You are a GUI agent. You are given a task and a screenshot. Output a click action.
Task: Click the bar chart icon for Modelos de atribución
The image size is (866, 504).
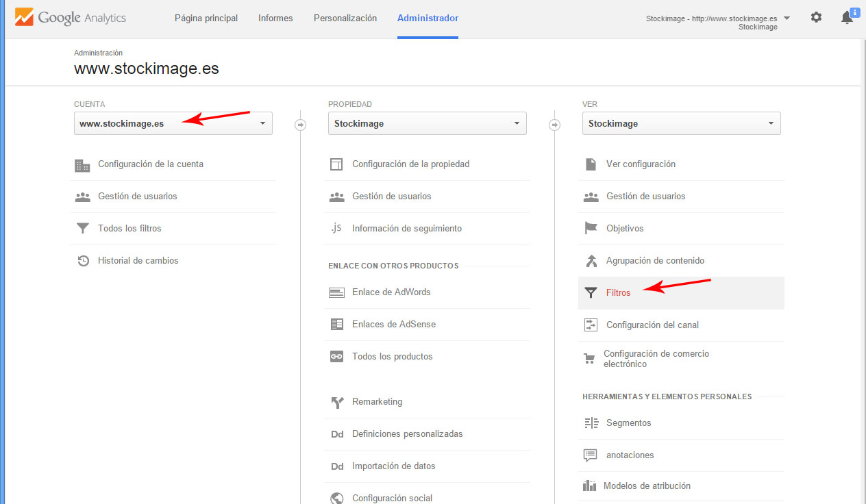(x=589, y=486)
